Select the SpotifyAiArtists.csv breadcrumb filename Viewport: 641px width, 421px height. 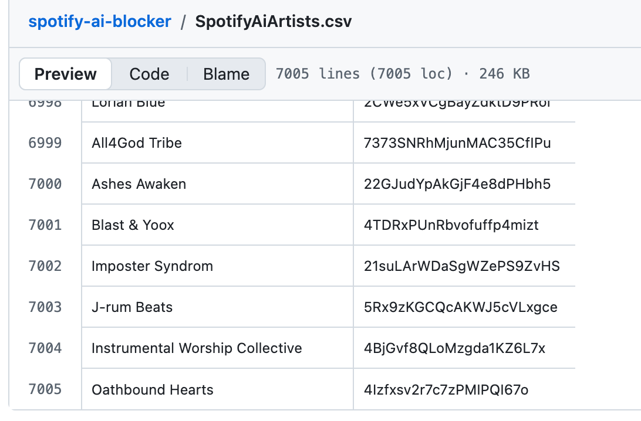click(x=274, y=21)
